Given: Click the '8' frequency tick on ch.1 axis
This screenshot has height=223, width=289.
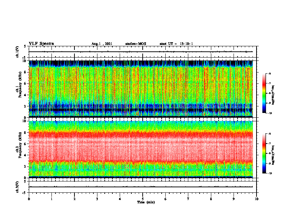Looking at the screenshot, I should [x=25, y=72].
